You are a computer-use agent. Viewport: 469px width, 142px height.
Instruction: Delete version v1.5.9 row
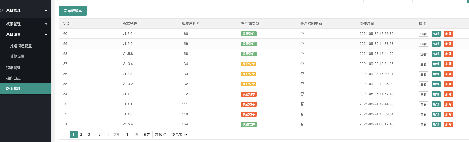tap(449, 44)
